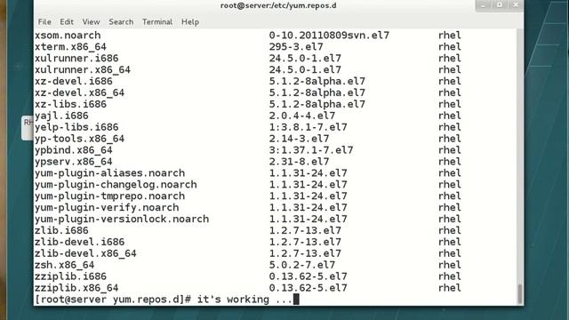Maximize the terminal window
The width and height of the screenshot is (569, 320).
point(500,5)
